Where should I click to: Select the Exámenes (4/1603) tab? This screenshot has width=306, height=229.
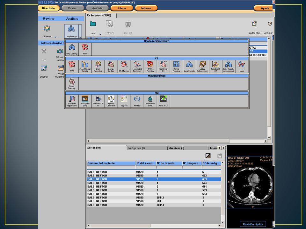[x=101, y=15]
